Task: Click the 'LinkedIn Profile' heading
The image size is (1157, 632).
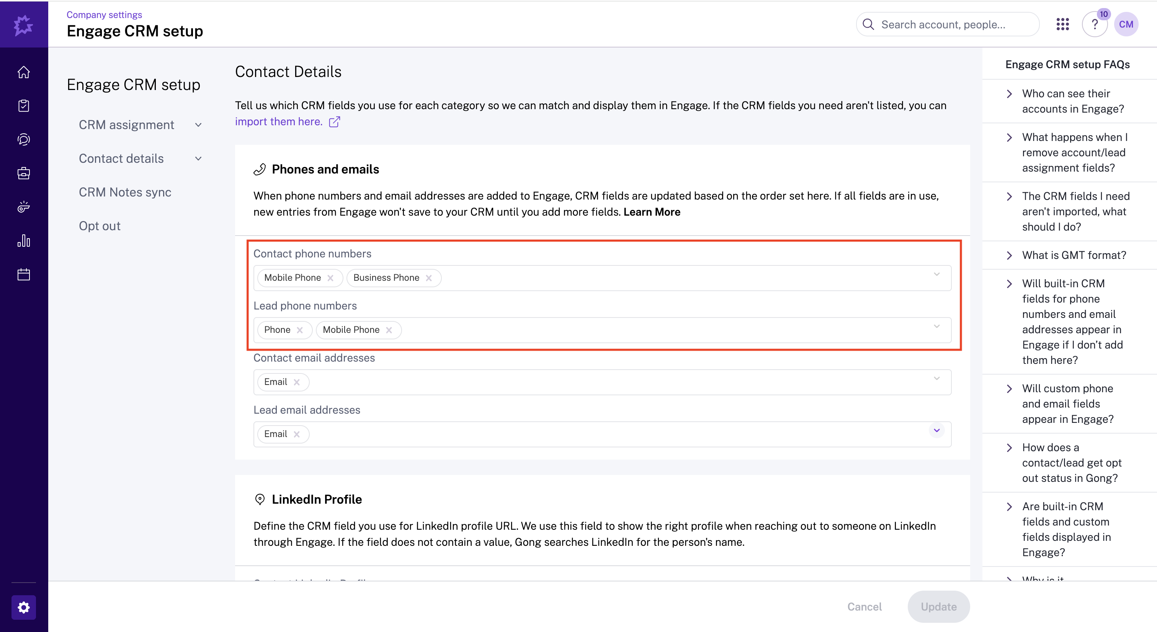Action: 317,499
